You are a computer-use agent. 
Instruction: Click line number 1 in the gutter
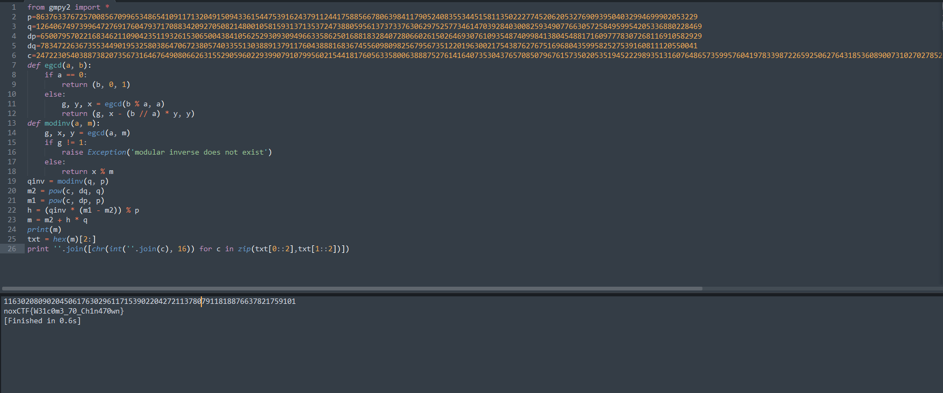14,7
